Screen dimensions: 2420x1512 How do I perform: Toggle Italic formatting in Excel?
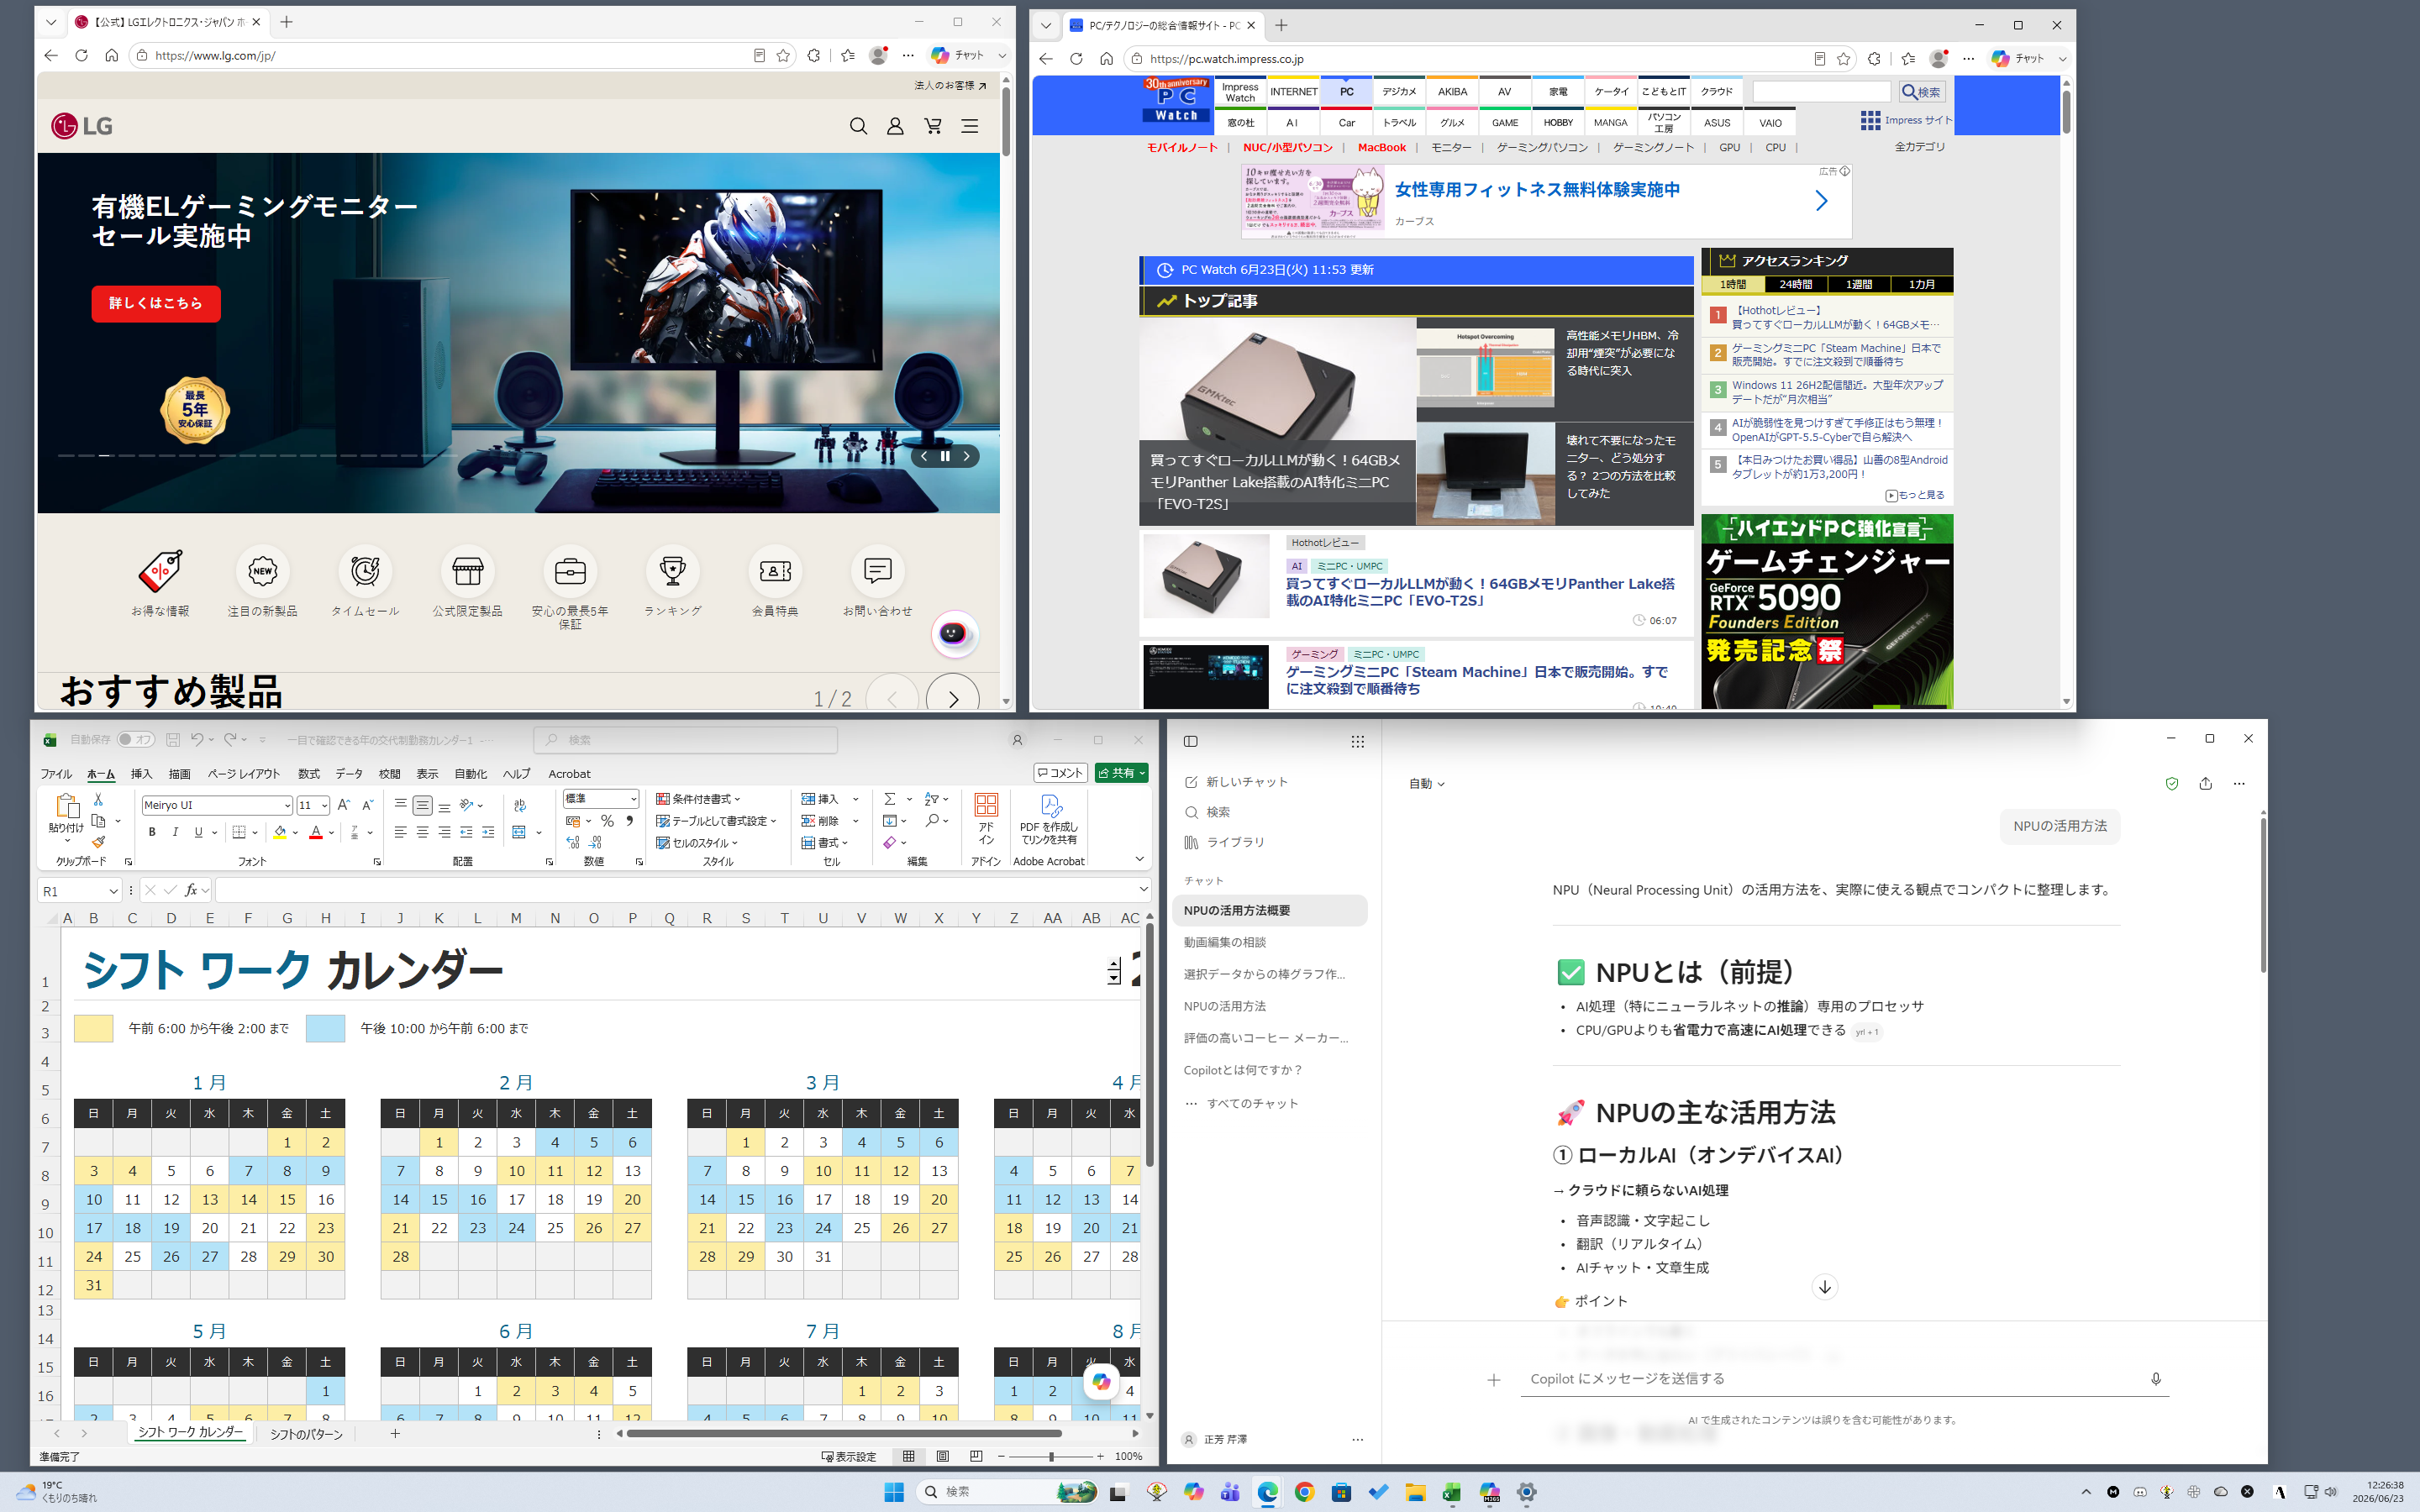click(x=175, y=832)
